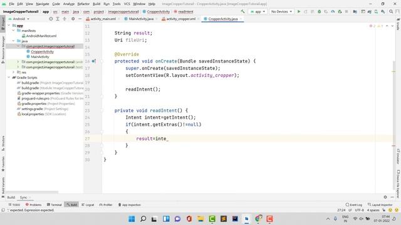Open the No Devices selector dropdown
The height and width of the screenshot is (225, 401).
[281, 11]
